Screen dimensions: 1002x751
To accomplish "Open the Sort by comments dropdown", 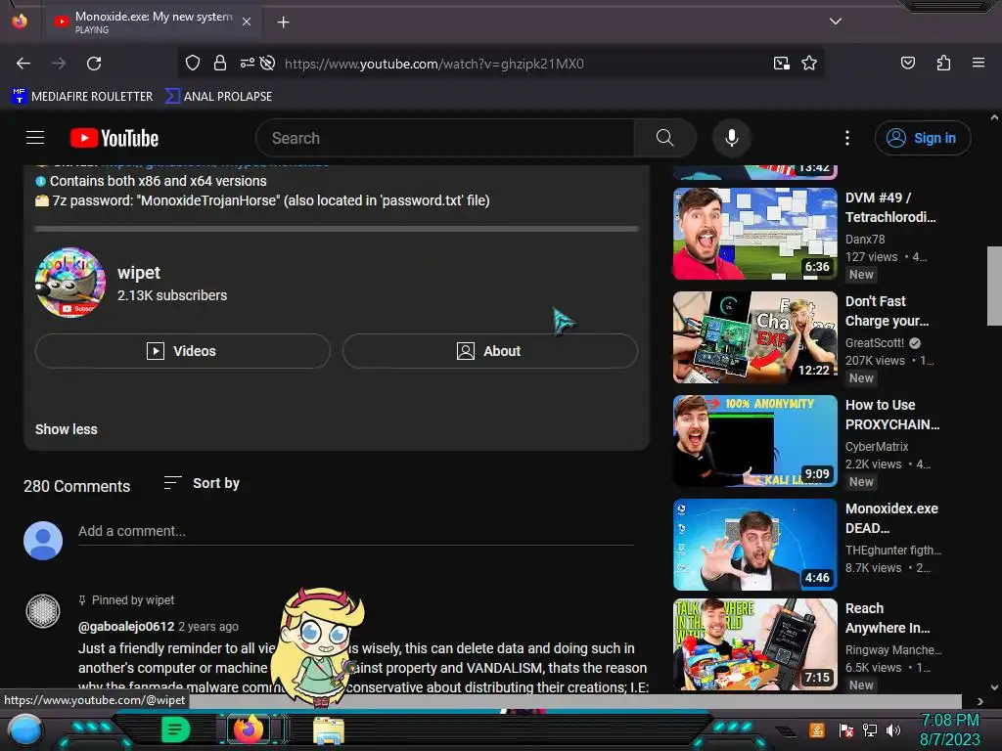I will pos(202,483).
